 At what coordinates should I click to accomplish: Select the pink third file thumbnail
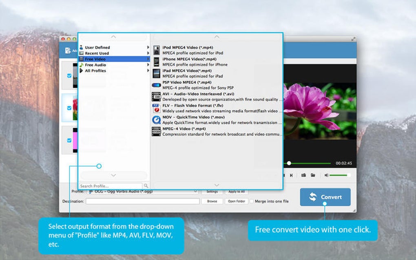[75, 140]
